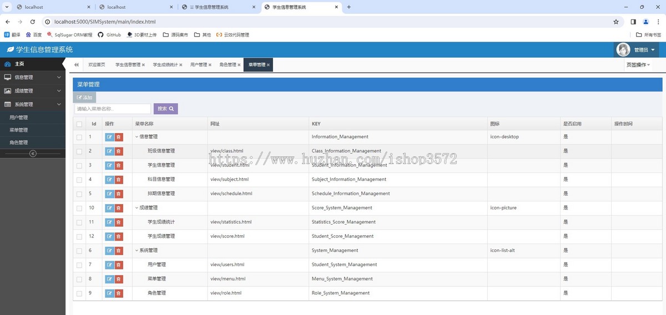
Task: Delete the 排期信息管理 row
Action: click(119, 194)
